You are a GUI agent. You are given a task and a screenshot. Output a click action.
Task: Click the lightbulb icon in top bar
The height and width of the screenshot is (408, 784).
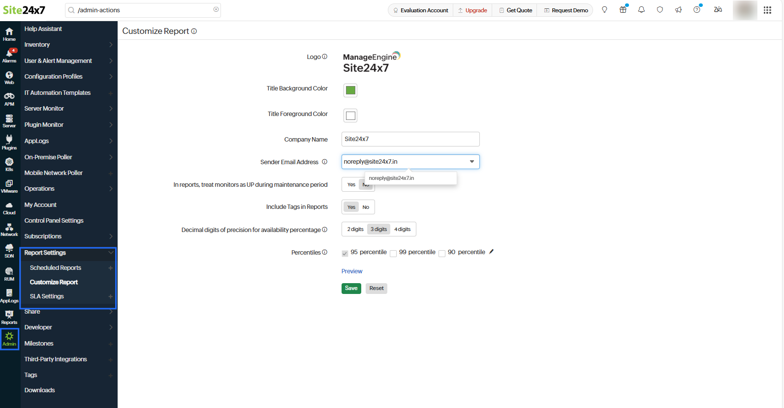pos(604,10)
